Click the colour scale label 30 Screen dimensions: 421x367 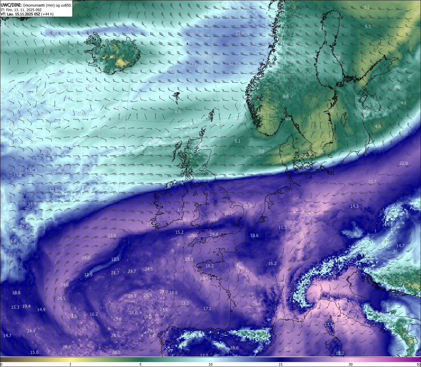[x=351, y=364]
